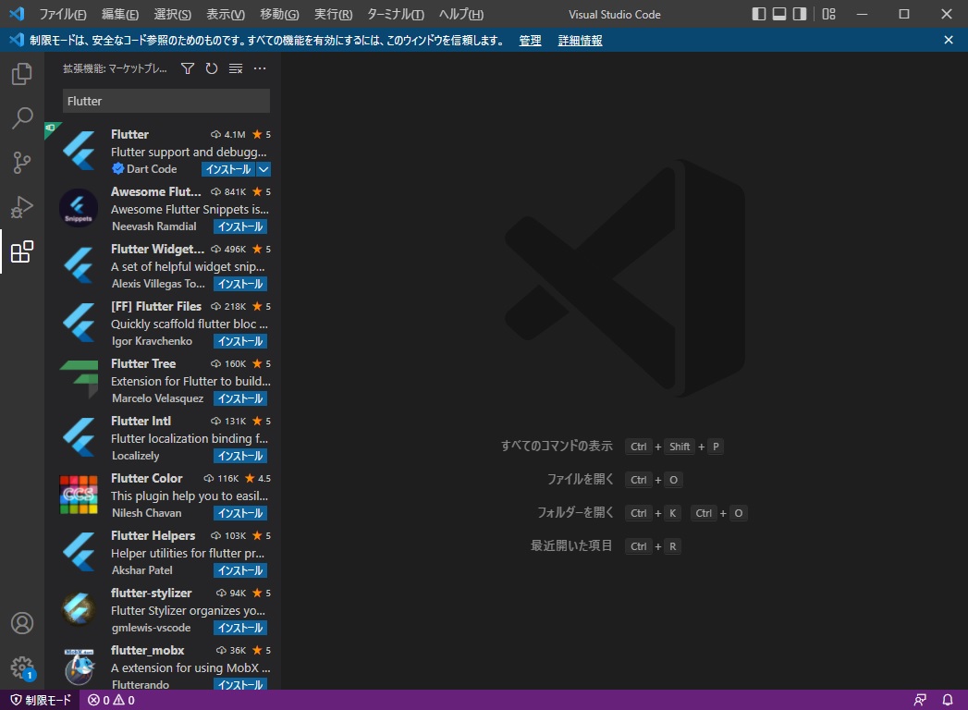Select the Flutter Helpers extension title
This screenshot has height=710, width=968.
coord(153,536)
